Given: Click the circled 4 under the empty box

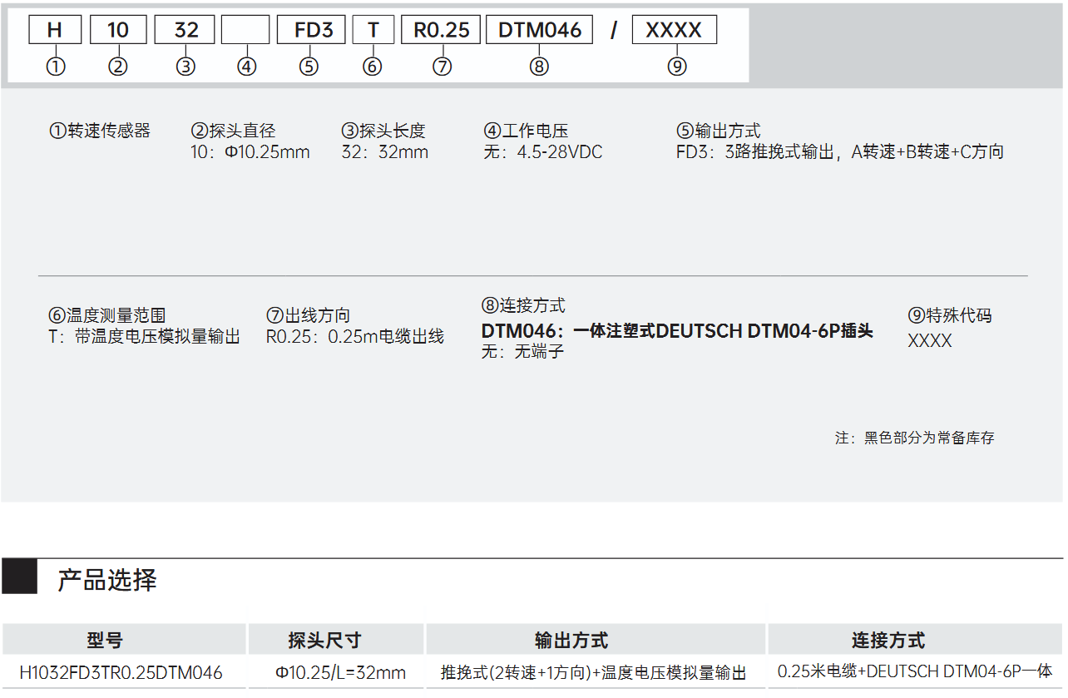Looking at the screenshot, I should tap(246, 67).
